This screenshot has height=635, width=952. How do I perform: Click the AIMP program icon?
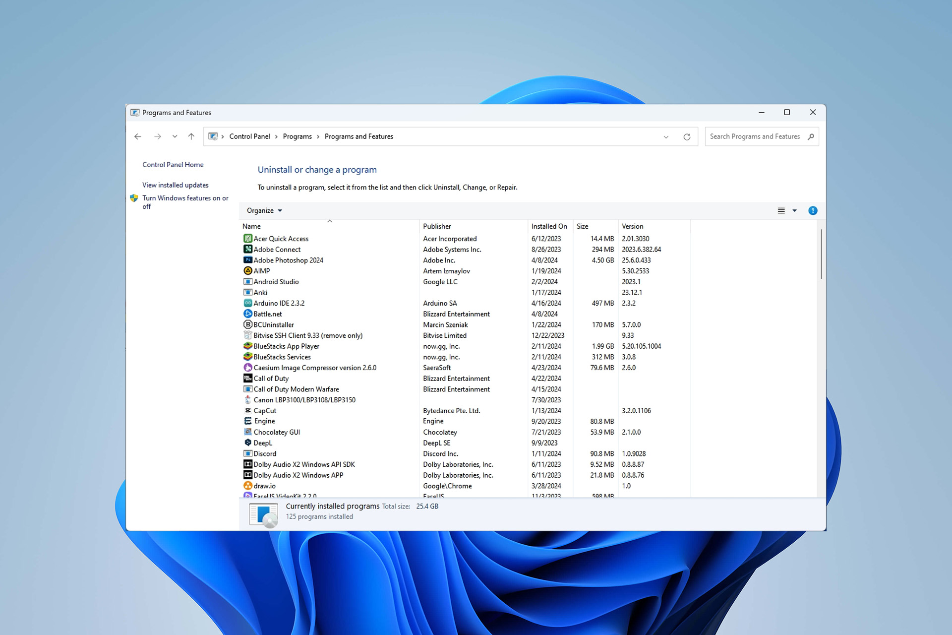point(248,271)
